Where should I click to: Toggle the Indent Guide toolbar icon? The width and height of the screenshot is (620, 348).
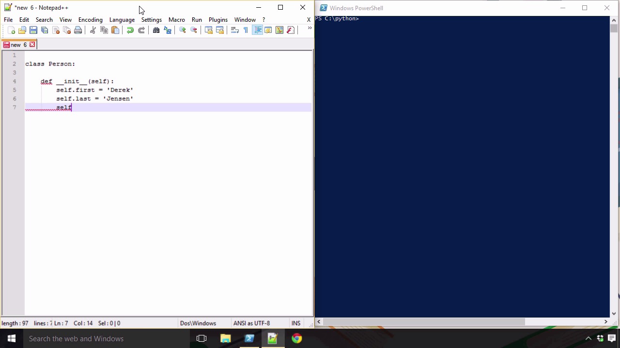pyautogui.click(x=257, y=30)
